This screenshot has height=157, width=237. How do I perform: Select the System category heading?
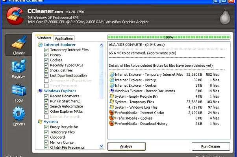51,122
